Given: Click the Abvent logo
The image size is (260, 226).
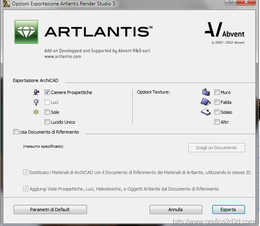Looking at the screenshot, I should [x=224, y=30].
